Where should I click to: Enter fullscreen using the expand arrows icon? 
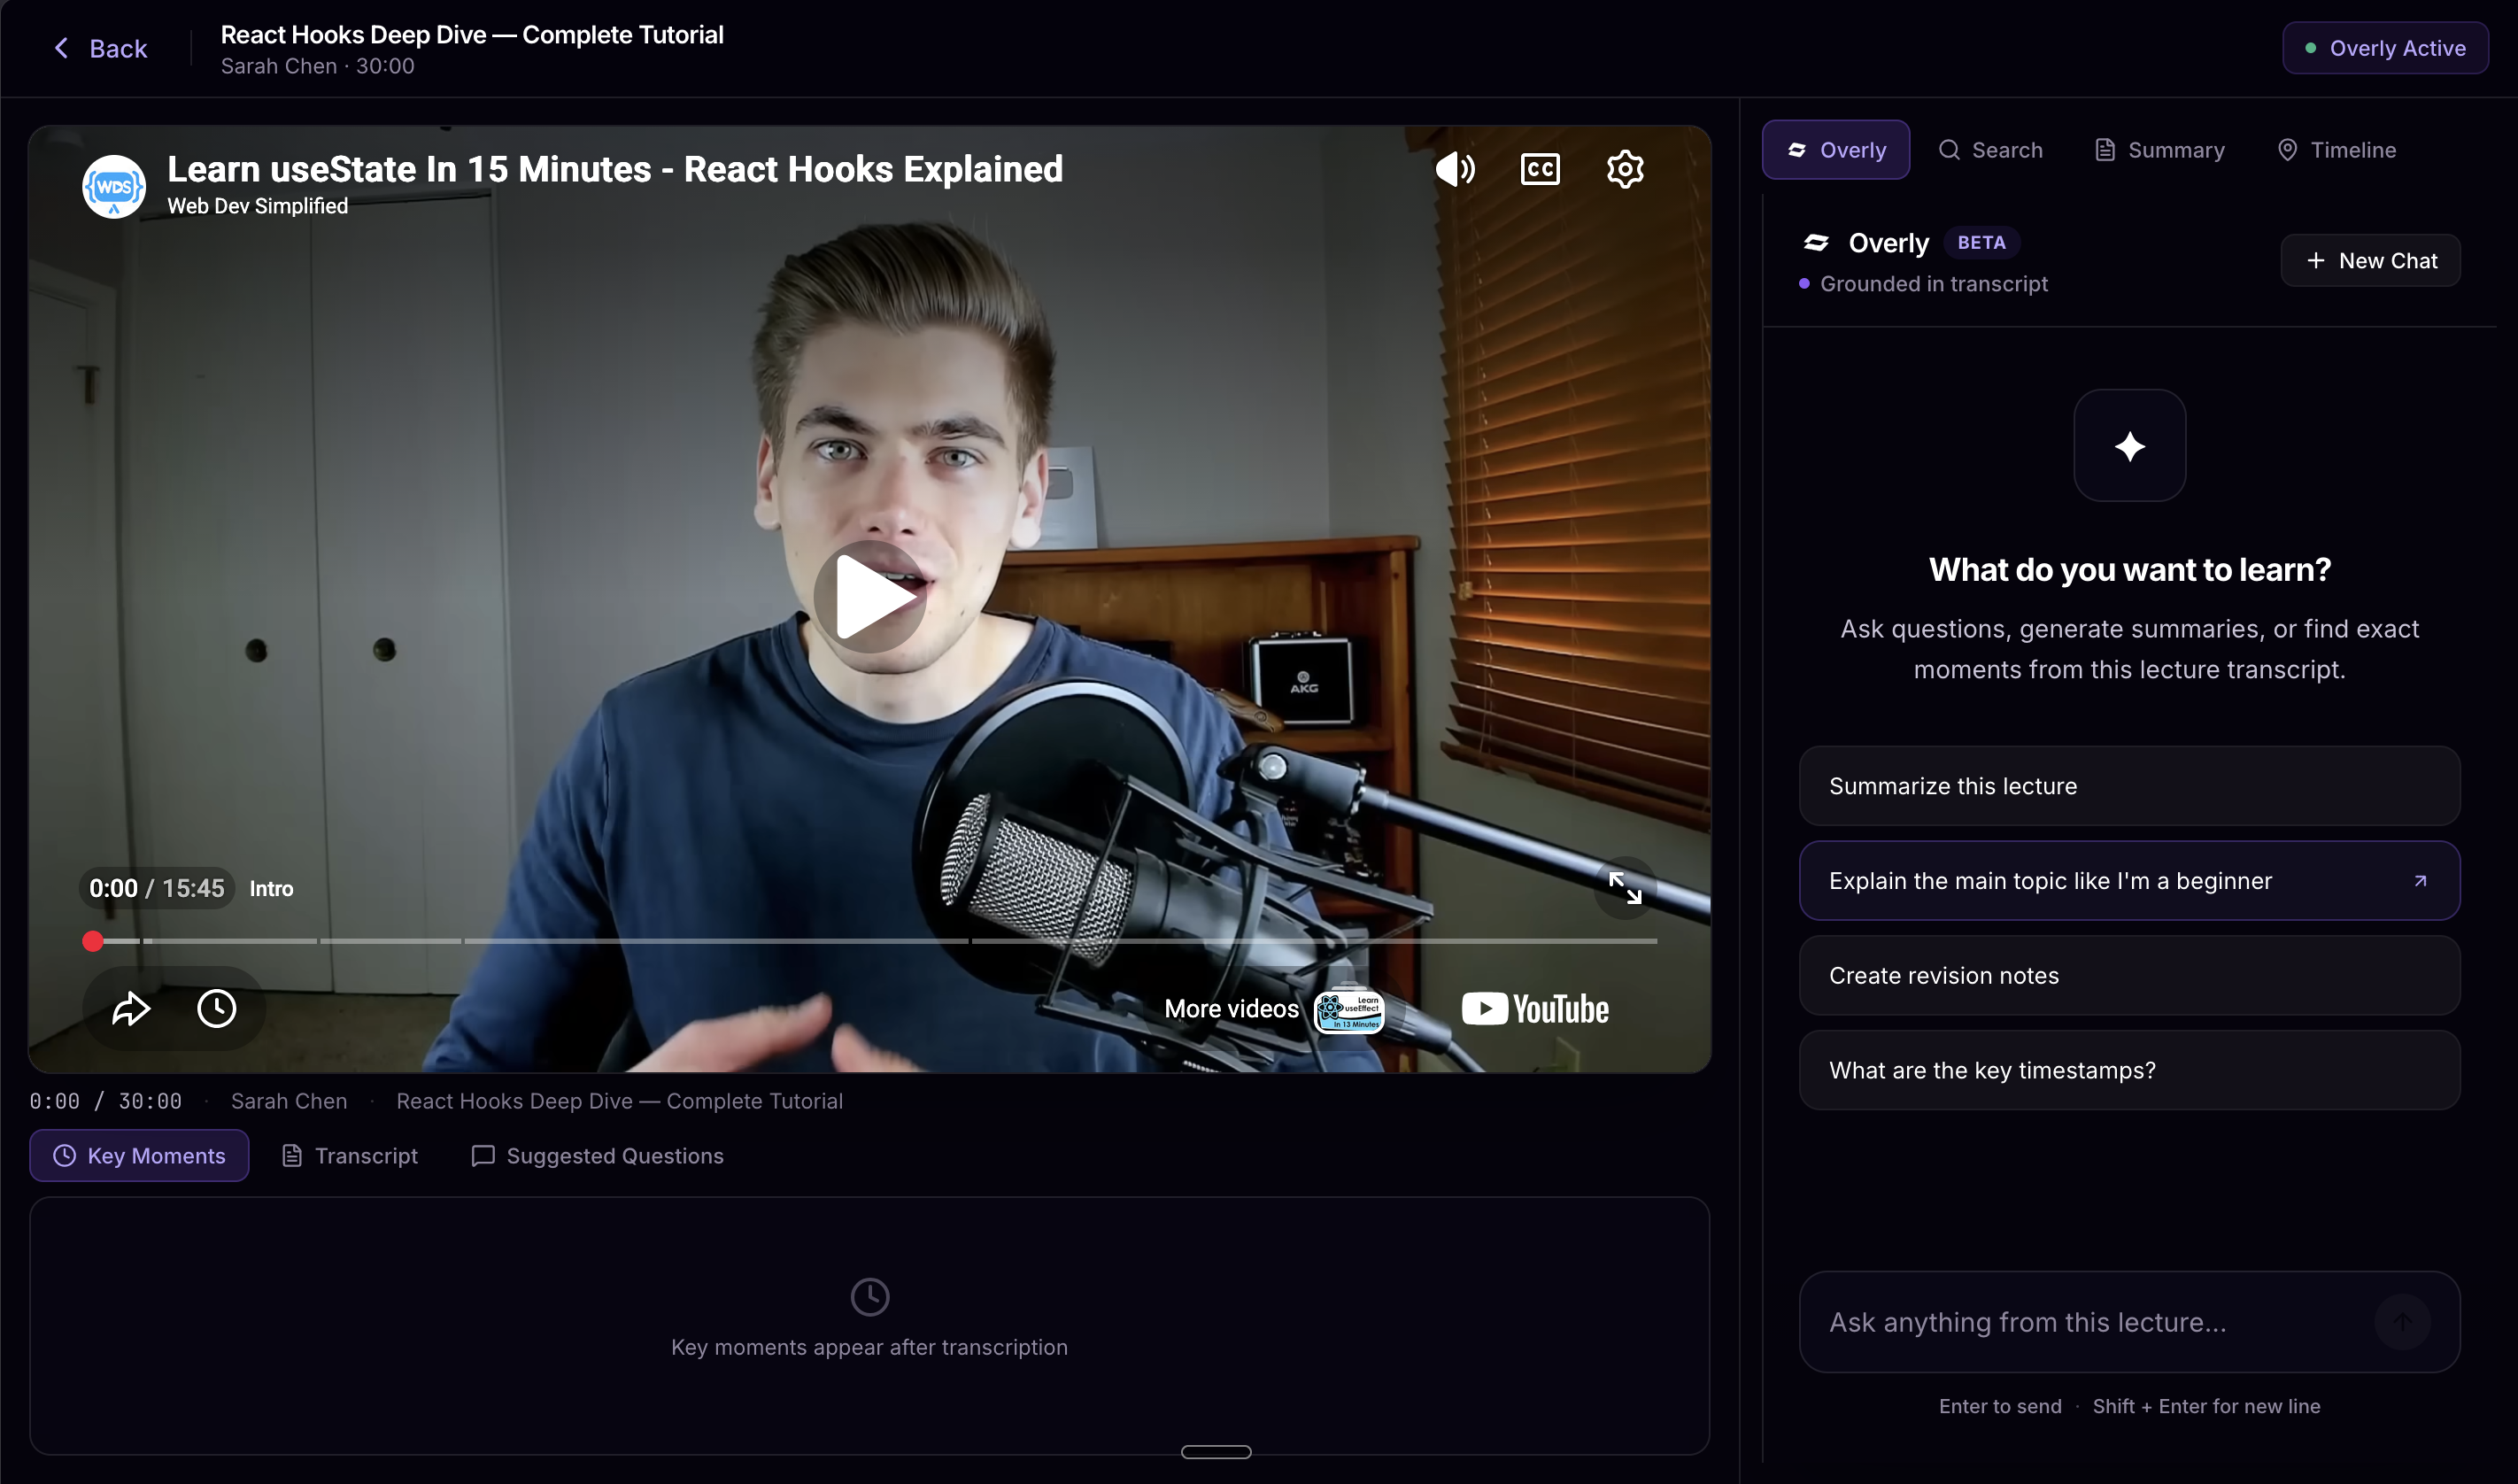(x=1625, y=887)
